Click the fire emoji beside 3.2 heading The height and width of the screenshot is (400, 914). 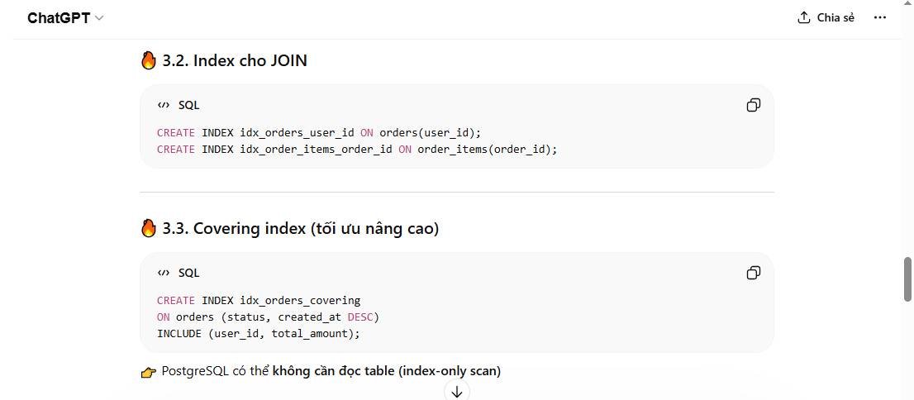pos(149,60)
